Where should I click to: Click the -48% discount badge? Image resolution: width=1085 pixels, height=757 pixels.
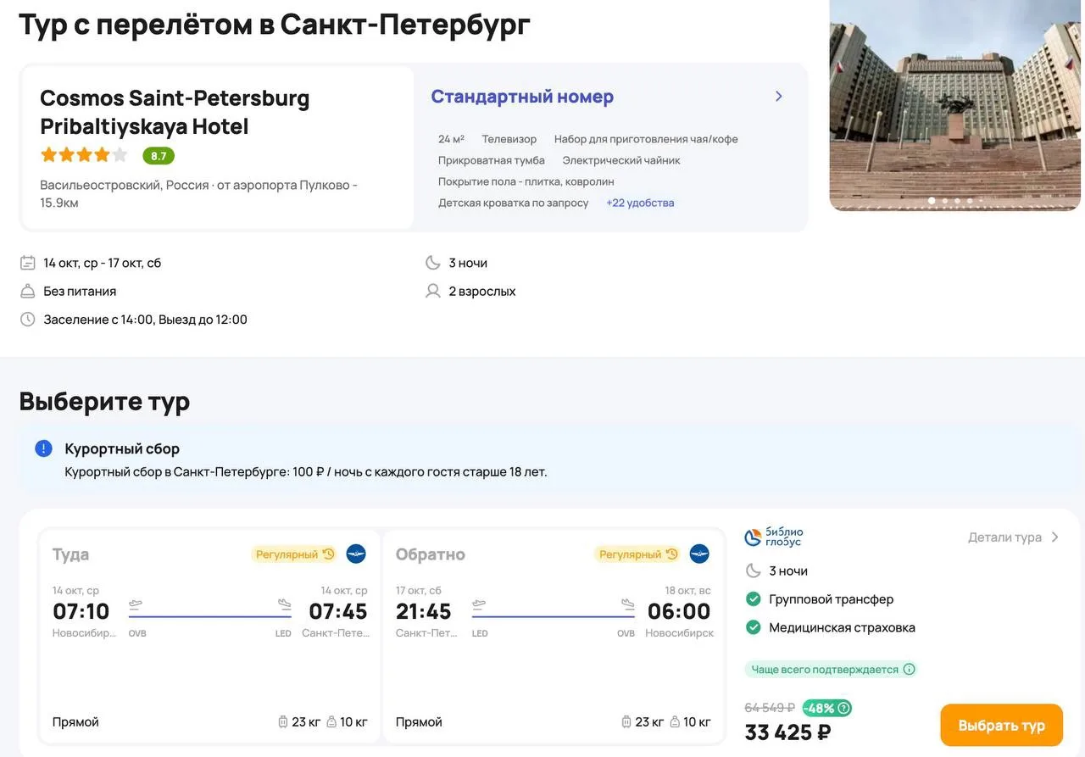point(826,708)
